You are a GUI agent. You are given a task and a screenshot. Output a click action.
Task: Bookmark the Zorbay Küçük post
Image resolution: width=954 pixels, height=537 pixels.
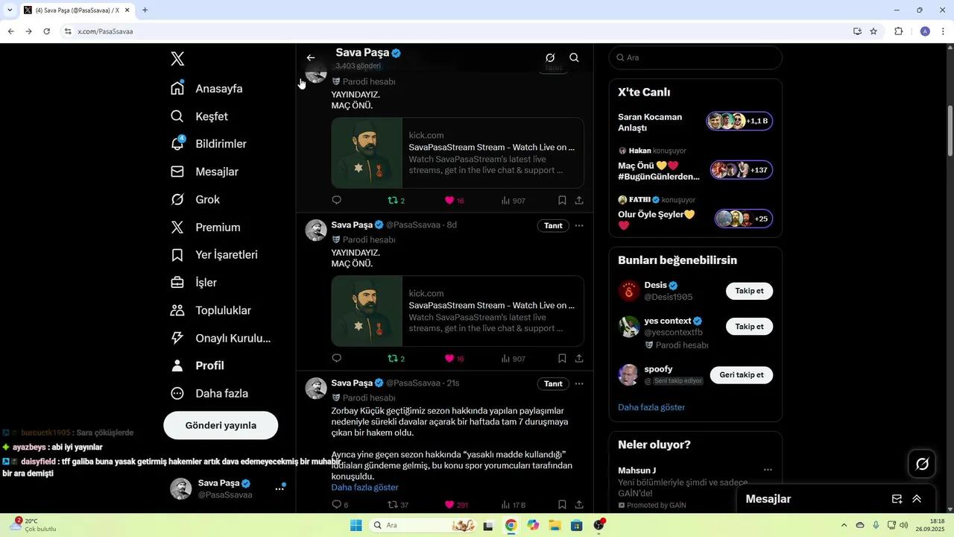coord(562,505)
